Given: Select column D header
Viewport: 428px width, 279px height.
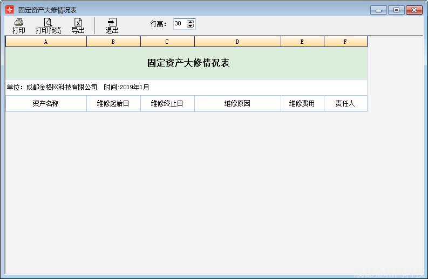Looking at the screenshot, I should click(x=237, y=42).
